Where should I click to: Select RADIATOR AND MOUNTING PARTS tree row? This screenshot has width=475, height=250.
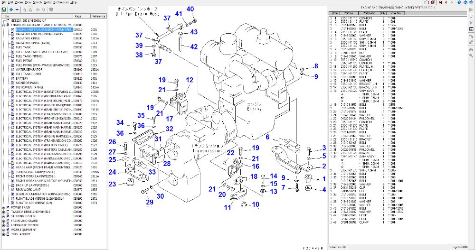coord(39,34)
